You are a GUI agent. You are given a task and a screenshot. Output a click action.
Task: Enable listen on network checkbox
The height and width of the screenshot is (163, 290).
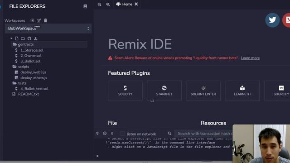pos(122,134)
